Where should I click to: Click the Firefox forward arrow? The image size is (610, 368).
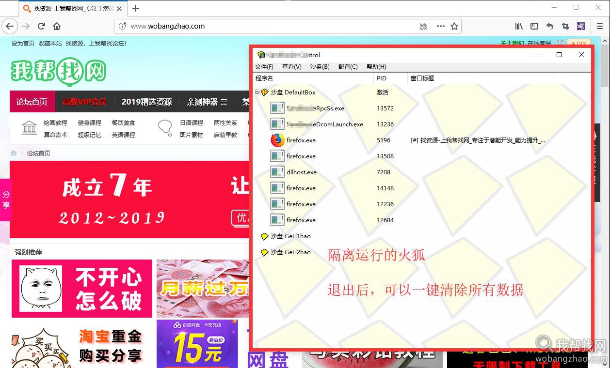click(x=26, y=26)
